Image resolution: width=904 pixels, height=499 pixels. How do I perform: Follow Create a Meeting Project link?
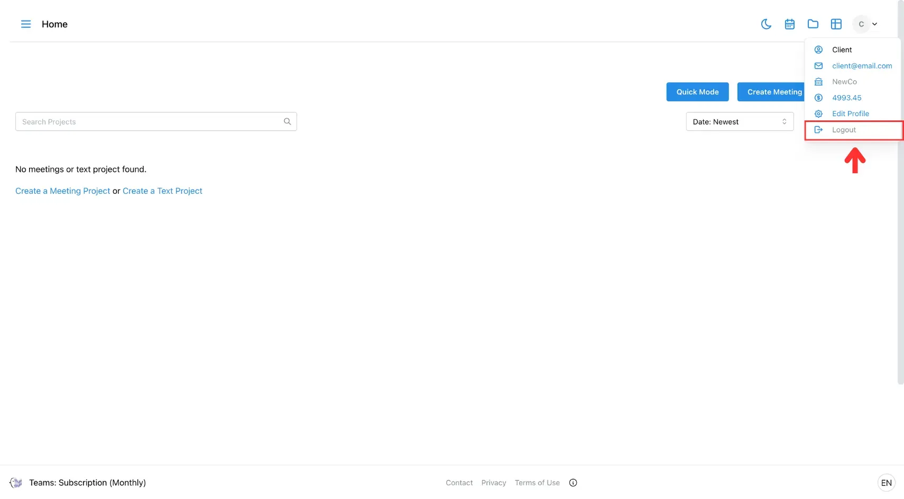pos(63,191)
